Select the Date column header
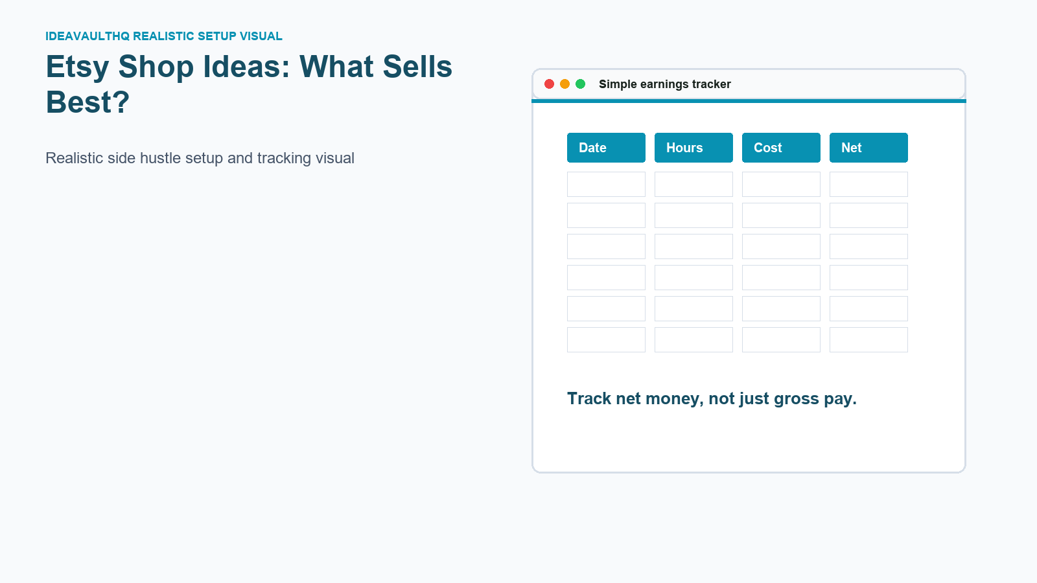 point(606,148)
